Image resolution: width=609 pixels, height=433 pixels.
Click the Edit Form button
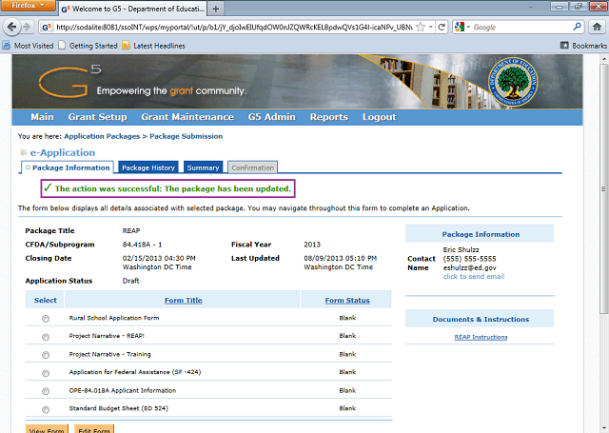pyautogui.click(x=94, y=429)
